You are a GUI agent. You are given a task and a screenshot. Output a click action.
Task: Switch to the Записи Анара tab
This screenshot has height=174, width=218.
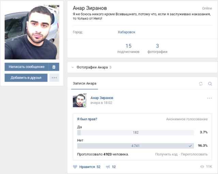[x=84, y=83]
